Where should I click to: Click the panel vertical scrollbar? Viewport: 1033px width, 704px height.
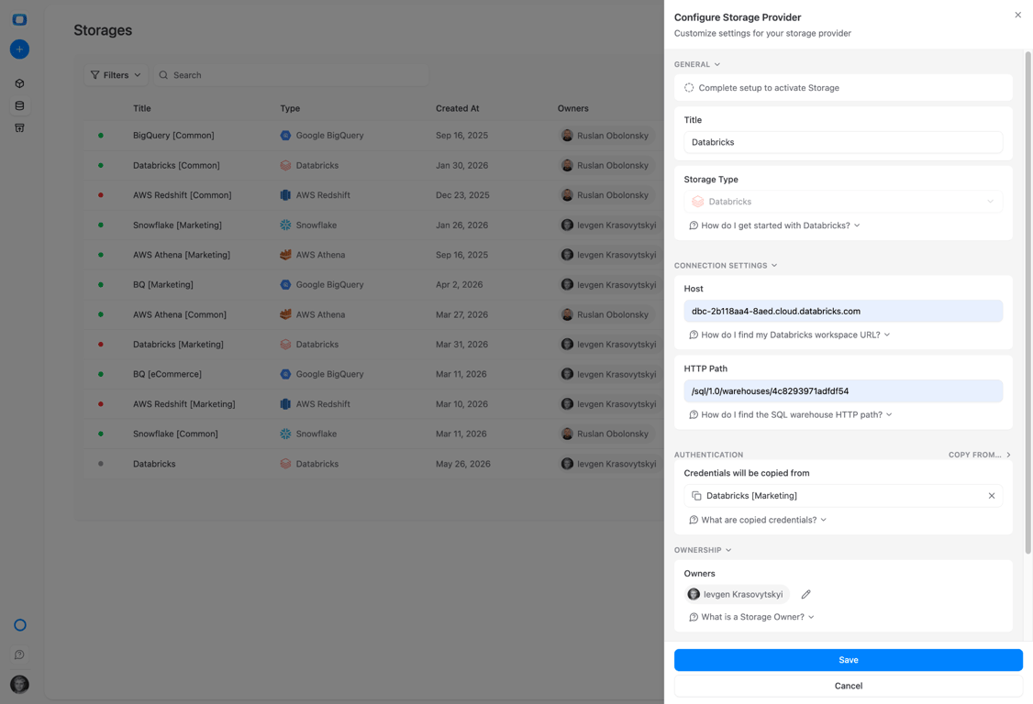tap(1027, 302)
